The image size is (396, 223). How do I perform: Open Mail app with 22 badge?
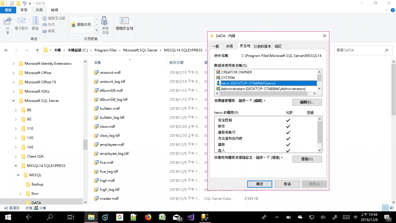click(x=178, y=217)
